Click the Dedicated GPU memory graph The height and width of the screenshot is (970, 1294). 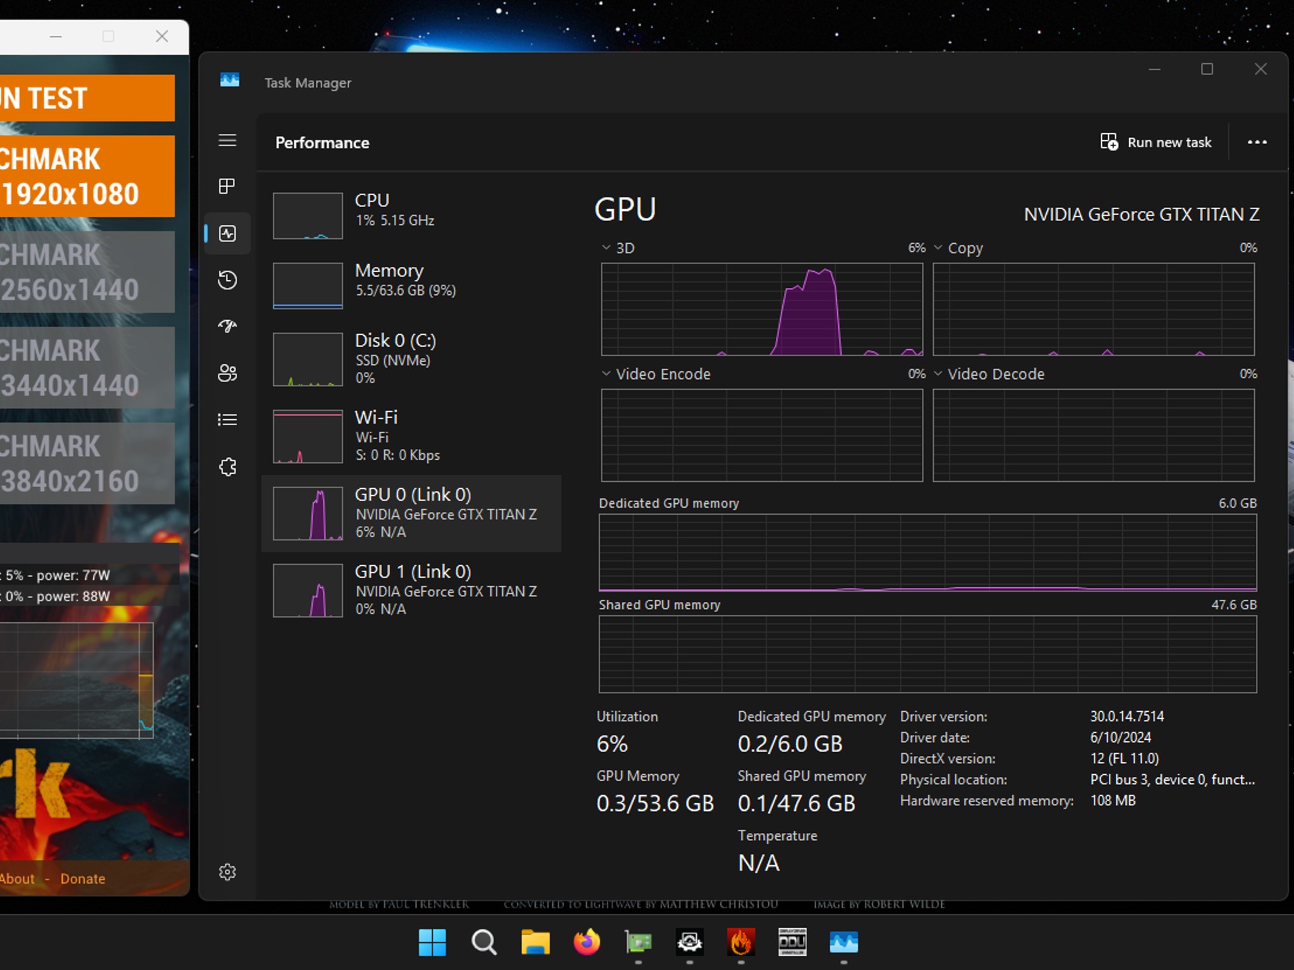928,553
